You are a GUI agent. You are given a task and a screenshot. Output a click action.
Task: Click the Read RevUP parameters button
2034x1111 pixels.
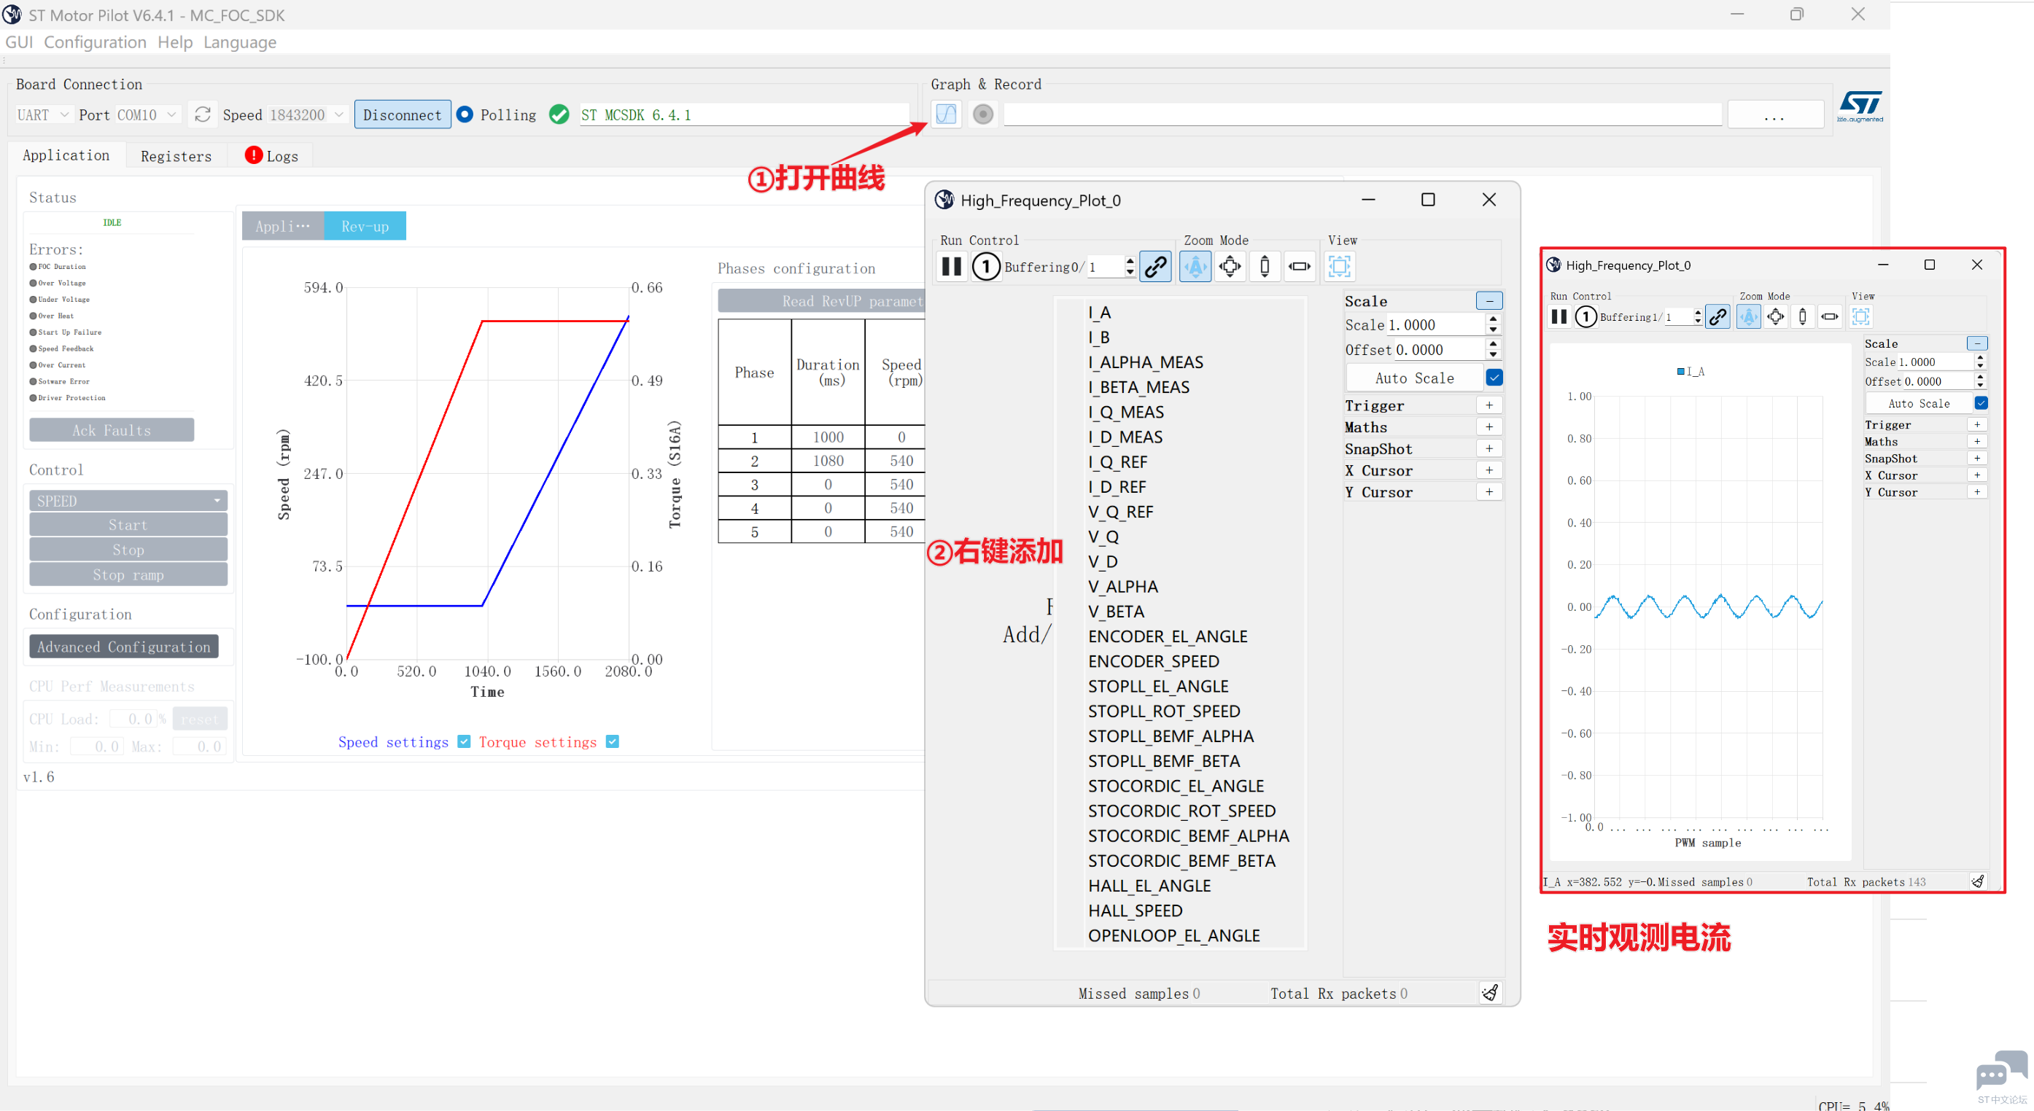[x=821, y=300]
